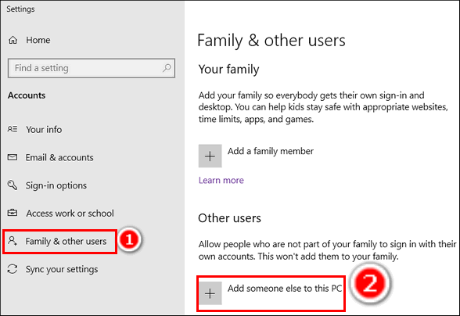
Task: Click the Sync your settings arrows icon
Action: coord(13,269)
